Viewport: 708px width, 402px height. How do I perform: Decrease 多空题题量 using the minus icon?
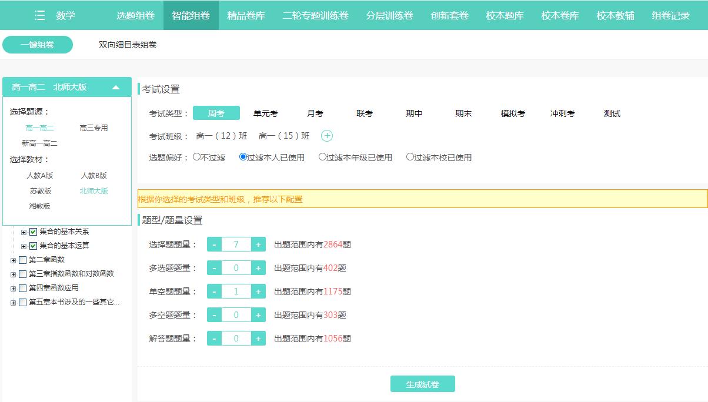tap(214, 314)
